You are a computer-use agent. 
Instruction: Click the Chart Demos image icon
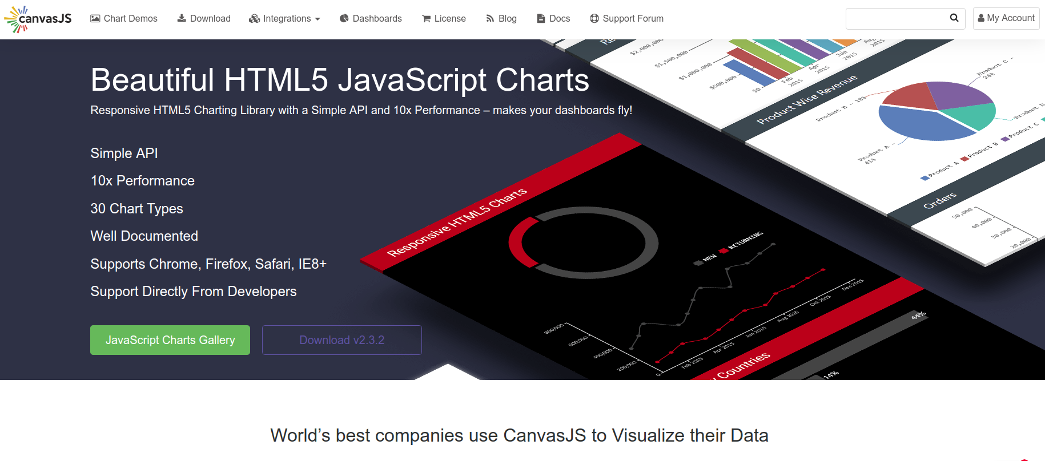coord(95,18)
